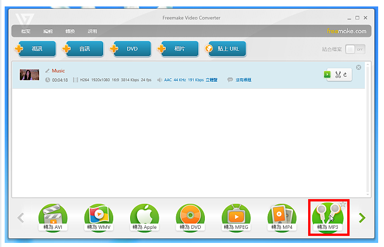Screen dimensions: 384x247
Task: Choose 轉為 MP3 output format
Action: (327, 218)
